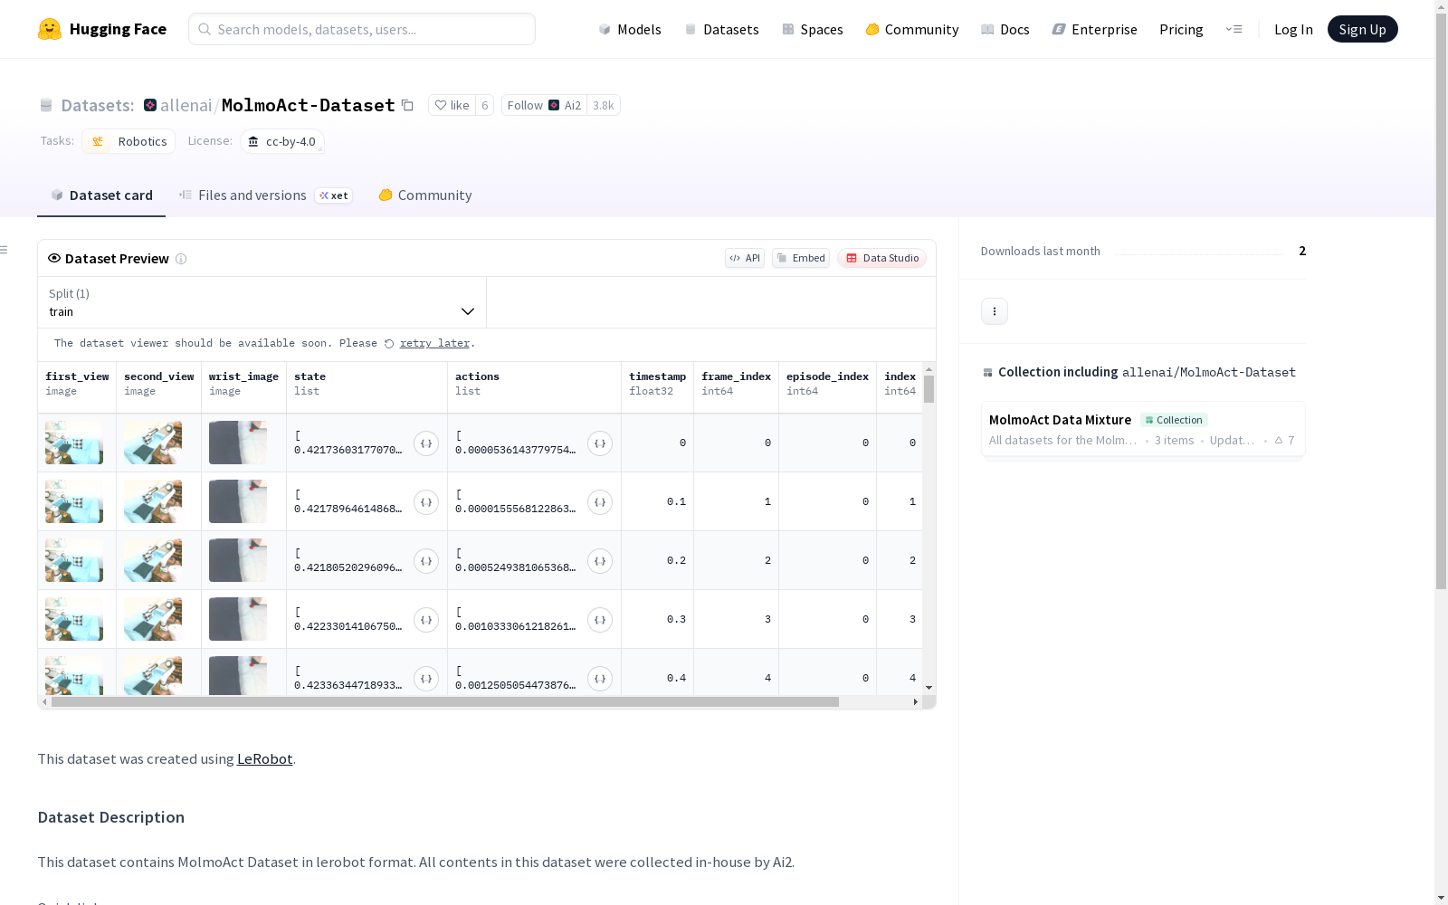Click the Sign Up button
The image size is (1448, 905).
1363,29
